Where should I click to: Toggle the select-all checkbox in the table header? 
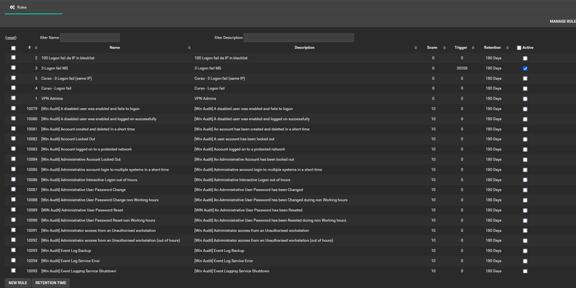click(x=13, y=48)
